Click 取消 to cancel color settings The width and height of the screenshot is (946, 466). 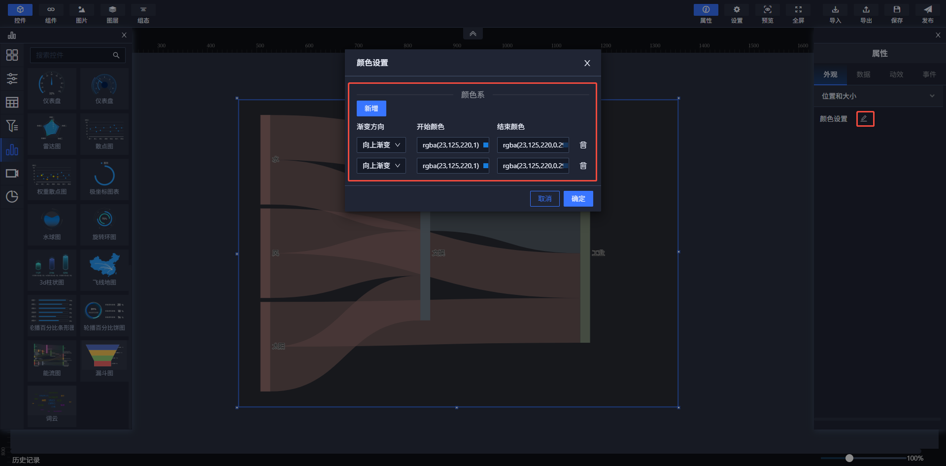545,199
